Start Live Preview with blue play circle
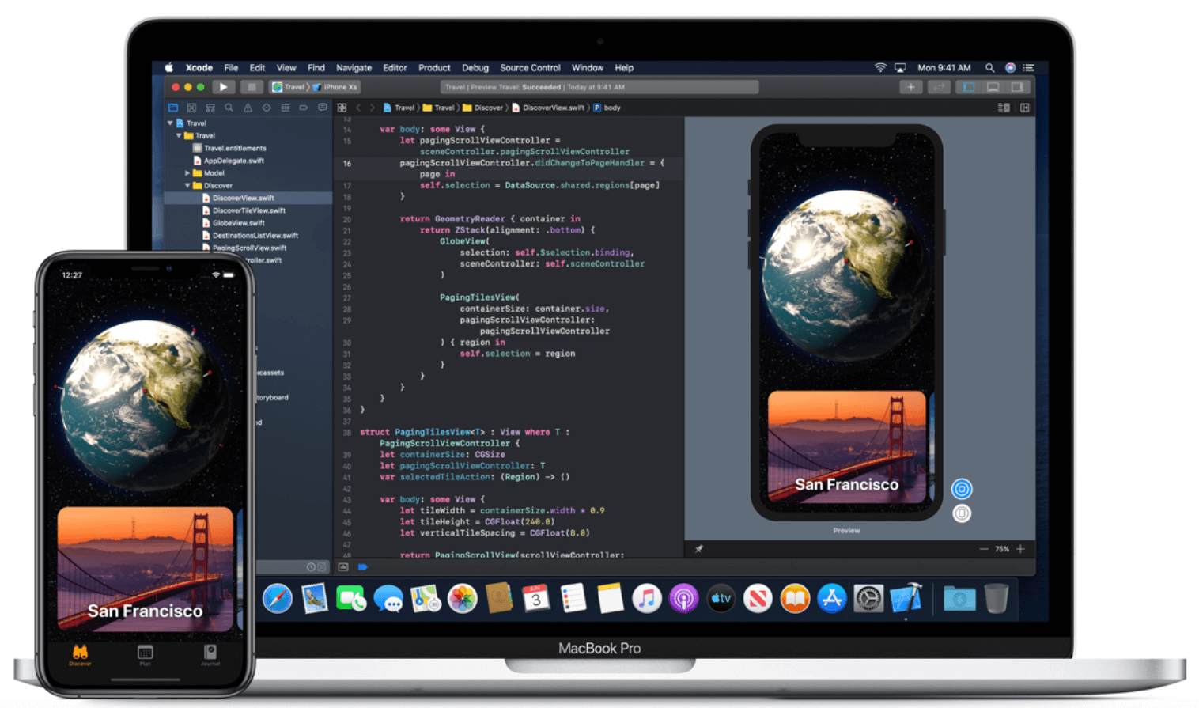 (x=962, y=489)
